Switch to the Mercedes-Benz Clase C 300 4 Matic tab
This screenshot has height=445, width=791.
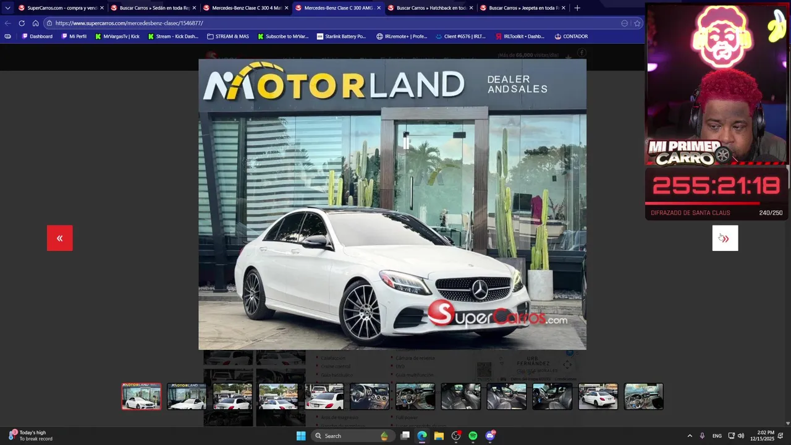point(246,8)
